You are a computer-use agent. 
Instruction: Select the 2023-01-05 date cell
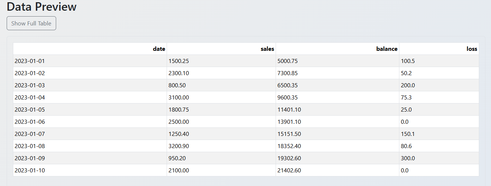click(x=90, y=109)
